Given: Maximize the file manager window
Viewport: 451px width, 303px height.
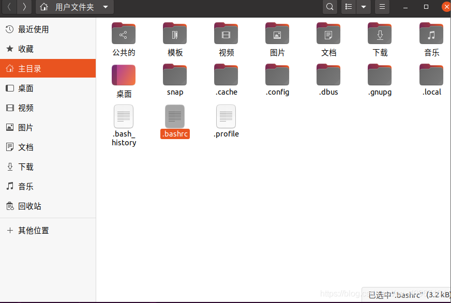Looking at the screenshot, I should point(426,7).
